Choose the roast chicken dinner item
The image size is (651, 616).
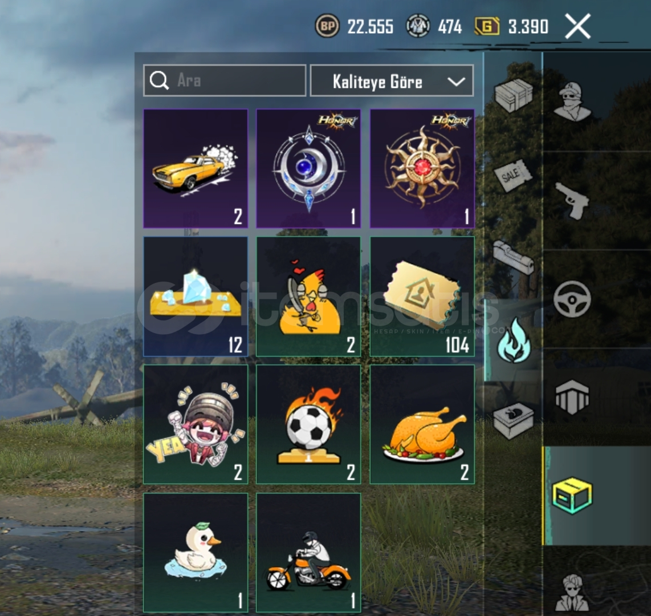422,424
